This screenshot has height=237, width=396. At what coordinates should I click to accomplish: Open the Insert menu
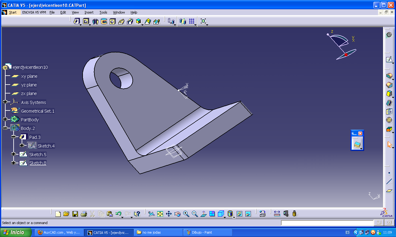tap(89, 12)
